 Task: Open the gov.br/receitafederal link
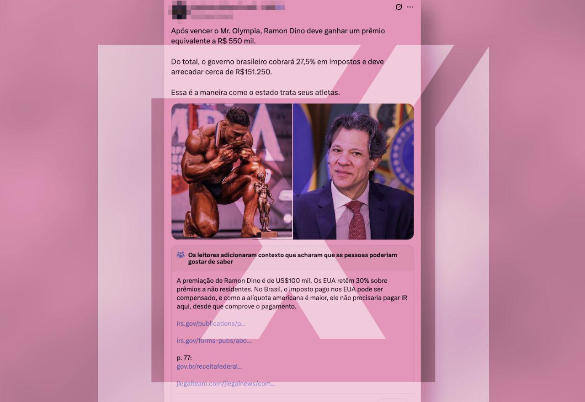coord(209,366)
